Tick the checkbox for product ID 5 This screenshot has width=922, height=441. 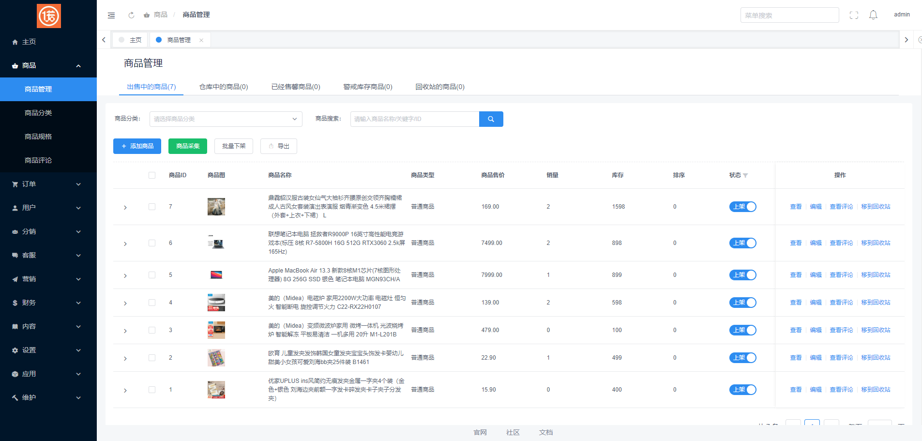click(x=152, y=274)
